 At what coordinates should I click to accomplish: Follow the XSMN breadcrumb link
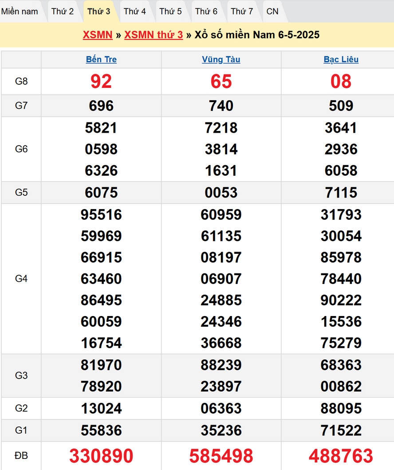coord(98,35)
